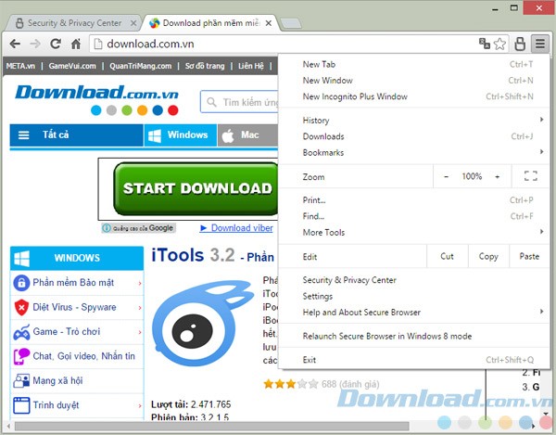
Task: Click the Diệt Virus shield icon
Action: coord(21,307)
